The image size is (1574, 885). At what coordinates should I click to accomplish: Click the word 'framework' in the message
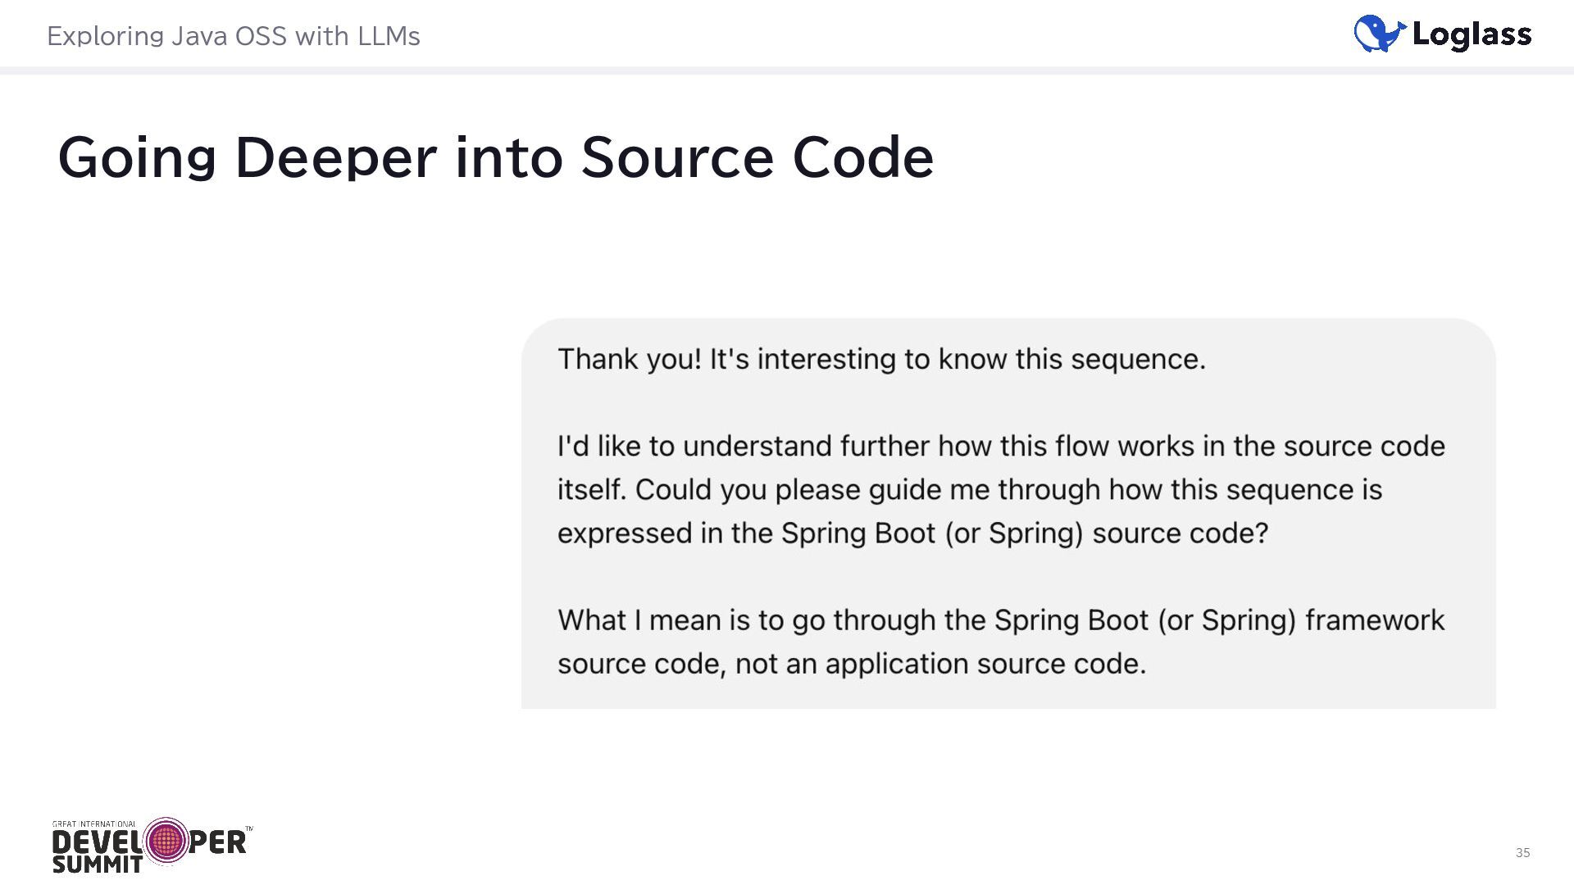pos(1375,619)
